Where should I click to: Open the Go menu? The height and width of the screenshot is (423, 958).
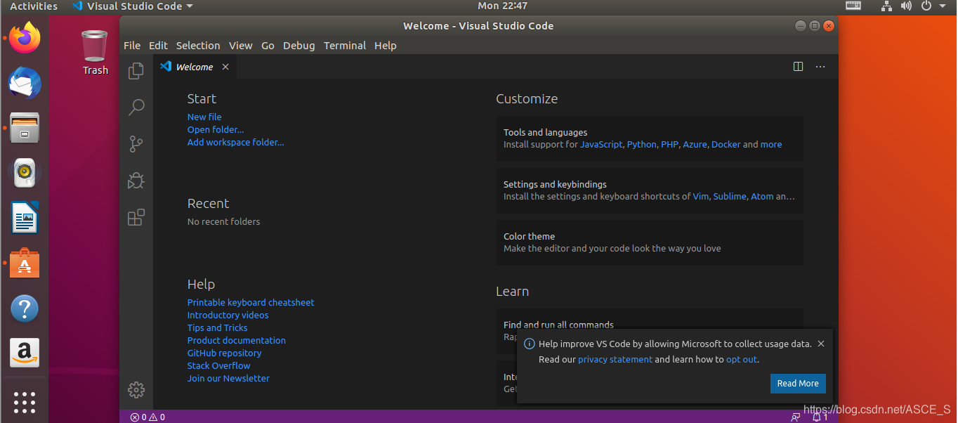268,45
